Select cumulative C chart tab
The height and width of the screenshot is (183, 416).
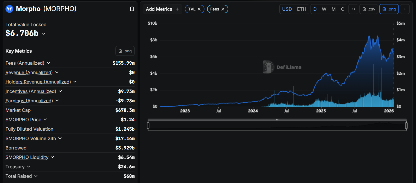pyautogui.click(x=342, y=9)
